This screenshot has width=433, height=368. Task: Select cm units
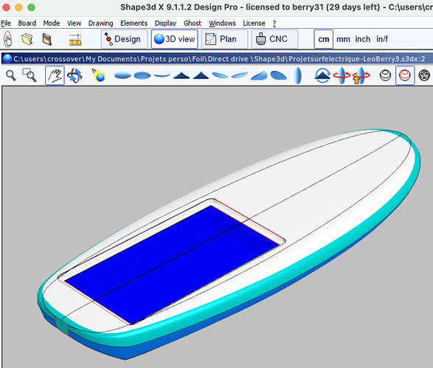[x=324, y=39]
